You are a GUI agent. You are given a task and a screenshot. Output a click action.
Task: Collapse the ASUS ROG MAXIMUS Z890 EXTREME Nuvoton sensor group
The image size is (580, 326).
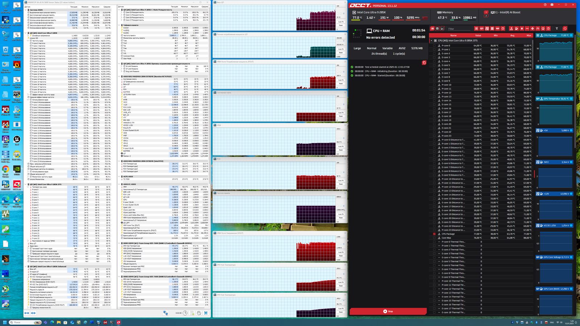(x=119, y=76)
